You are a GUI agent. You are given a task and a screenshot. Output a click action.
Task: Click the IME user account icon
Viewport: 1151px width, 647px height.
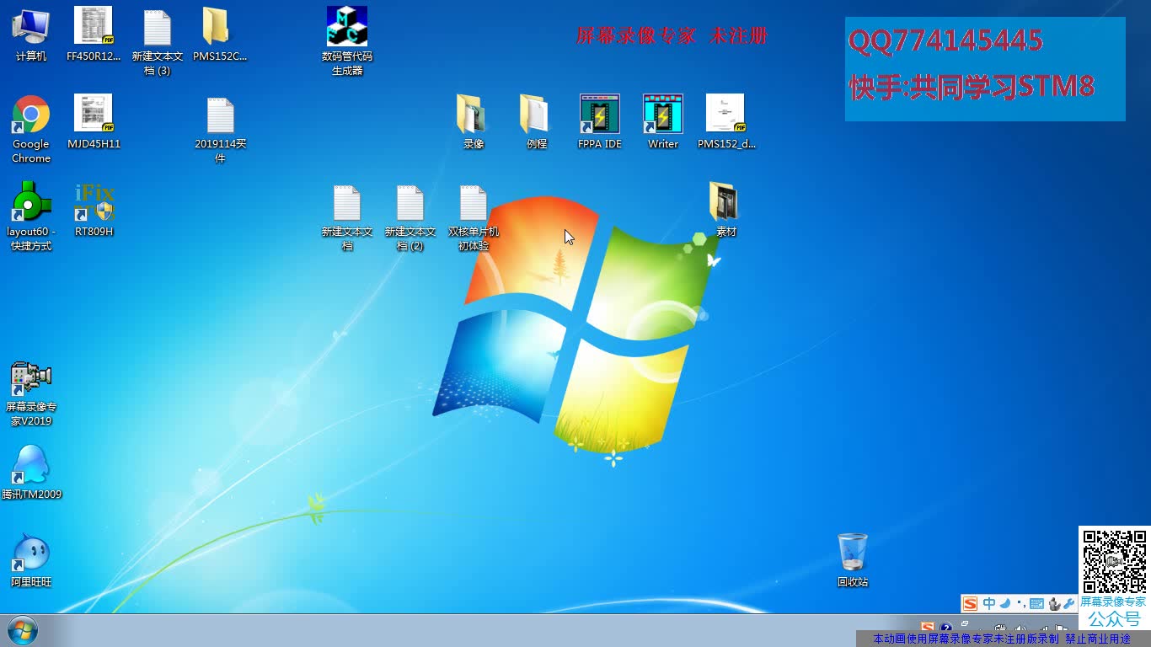pyautogui.click(x=1054, y=603)
